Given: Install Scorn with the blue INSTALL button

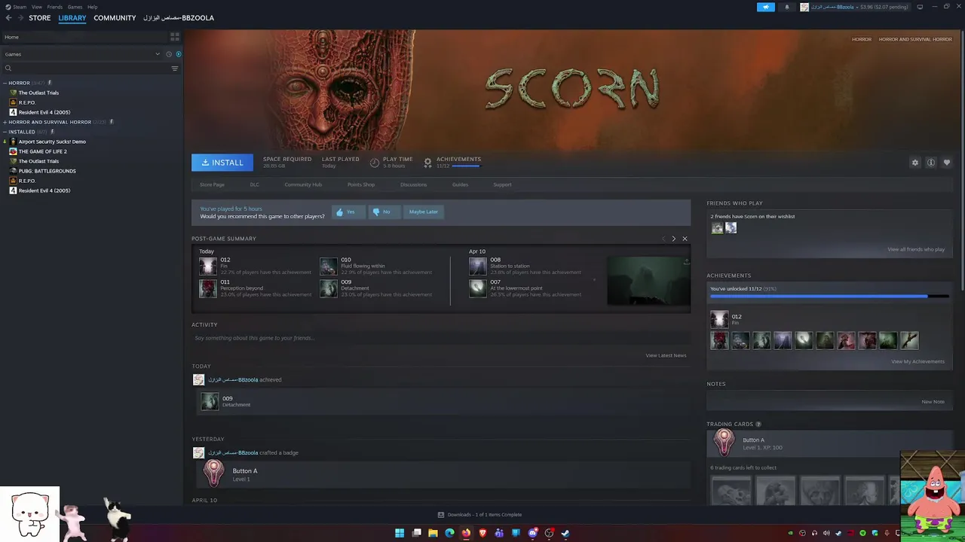Looking at the screenshot, I should coord(222,163).
